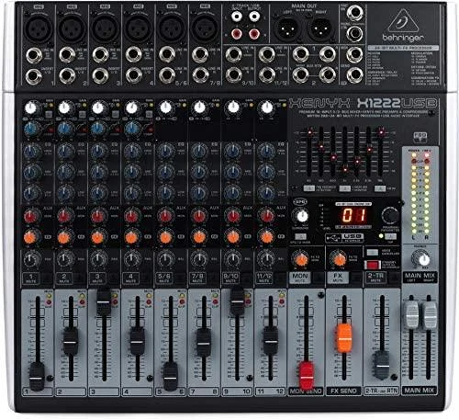Click the Main Out left XLR connector
The height and width of the screenshot is (420, 459).
click(x=286, y=29)
